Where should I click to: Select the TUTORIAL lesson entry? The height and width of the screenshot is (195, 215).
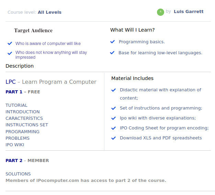tap(16, 105)
